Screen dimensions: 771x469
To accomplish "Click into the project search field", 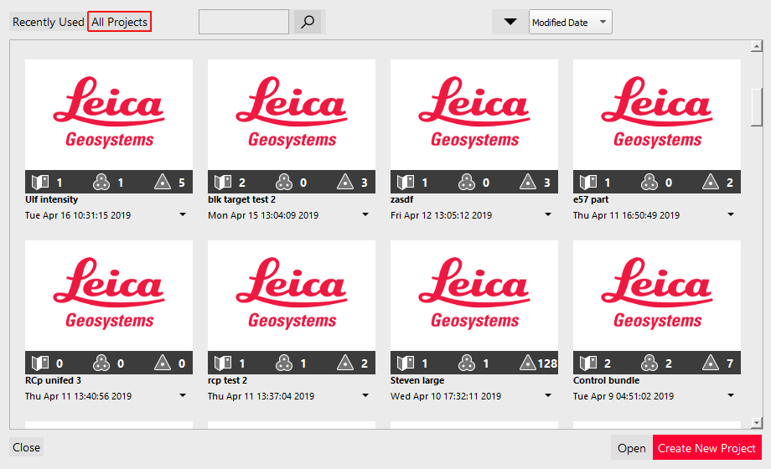I will pos(243,23).
